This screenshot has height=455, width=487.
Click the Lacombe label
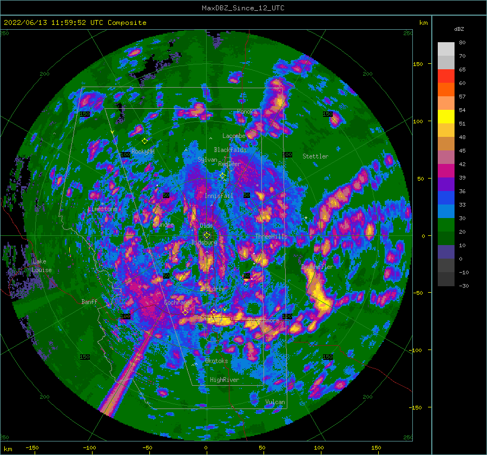tap(234, 136)
